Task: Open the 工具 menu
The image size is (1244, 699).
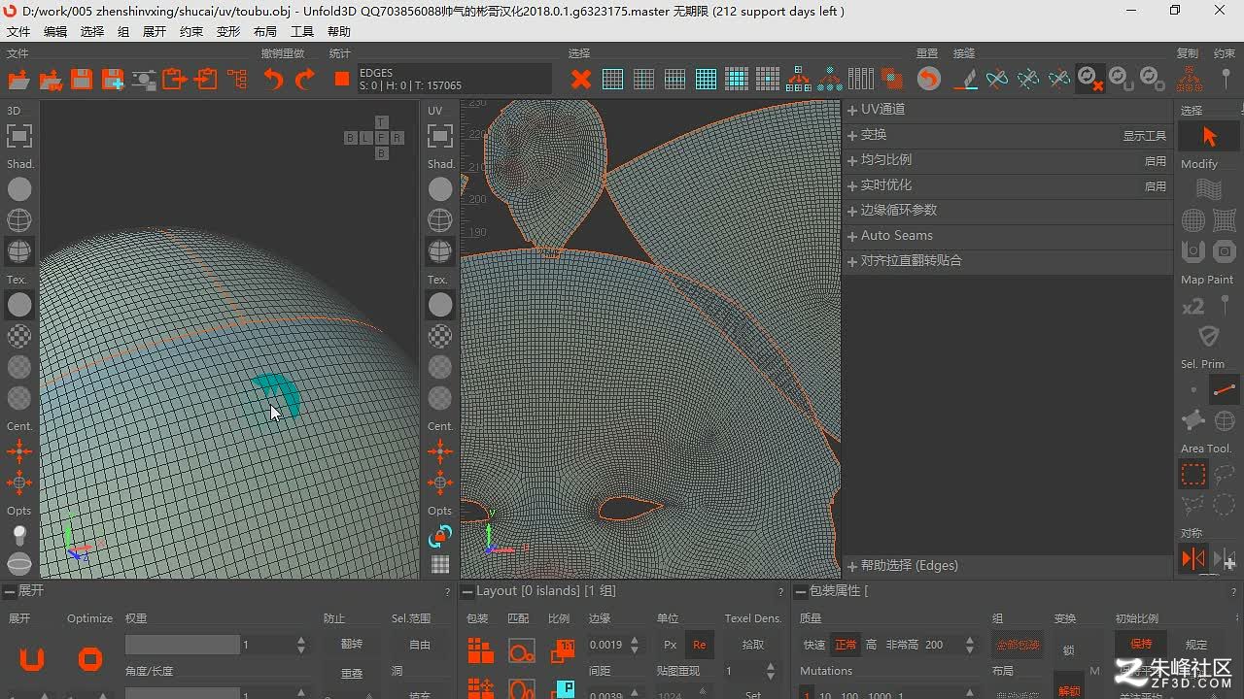Action: point(302,32)
